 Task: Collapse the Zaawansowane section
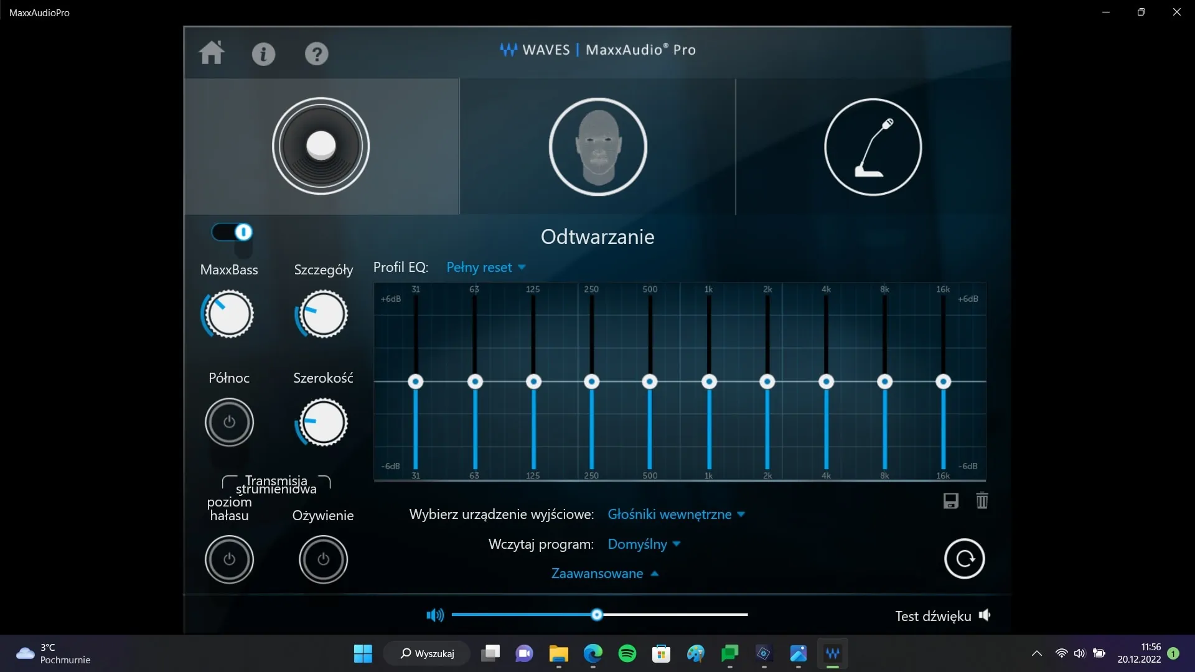coord(604,574)
